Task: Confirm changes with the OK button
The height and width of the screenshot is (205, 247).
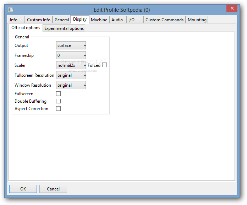Action: coord(23,189)
